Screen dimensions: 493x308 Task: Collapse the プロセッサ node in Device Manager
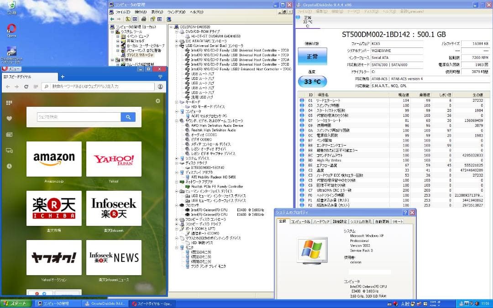(x=177, y=205)
